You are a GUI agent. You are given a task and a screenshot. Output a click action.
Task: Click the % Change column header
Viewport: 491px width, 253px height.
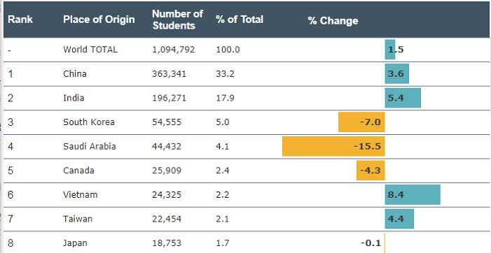tap(333, 20)
